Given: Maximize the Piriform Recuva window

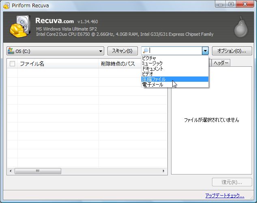Looking at the screenshot, I should (x=231, y=4).
